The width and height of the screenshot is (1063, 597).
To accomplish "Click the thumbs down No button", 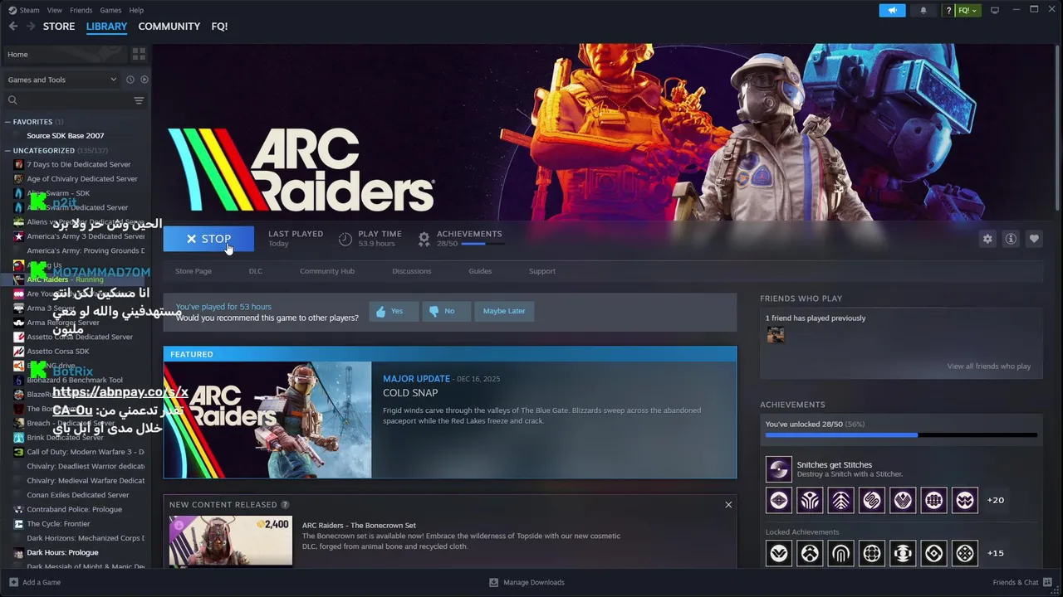I will point(446,311).
